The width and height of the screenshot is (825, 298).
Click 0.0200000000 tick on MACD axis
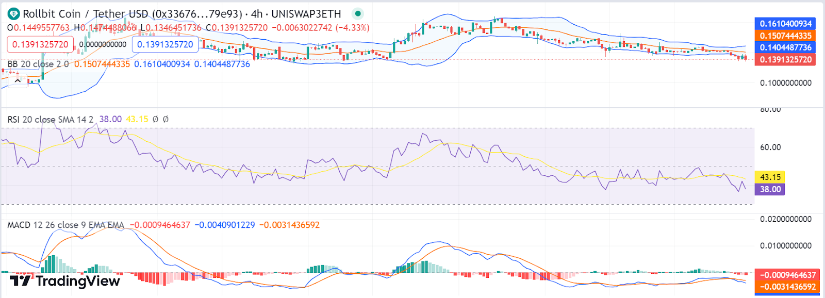tap(786, 219)
